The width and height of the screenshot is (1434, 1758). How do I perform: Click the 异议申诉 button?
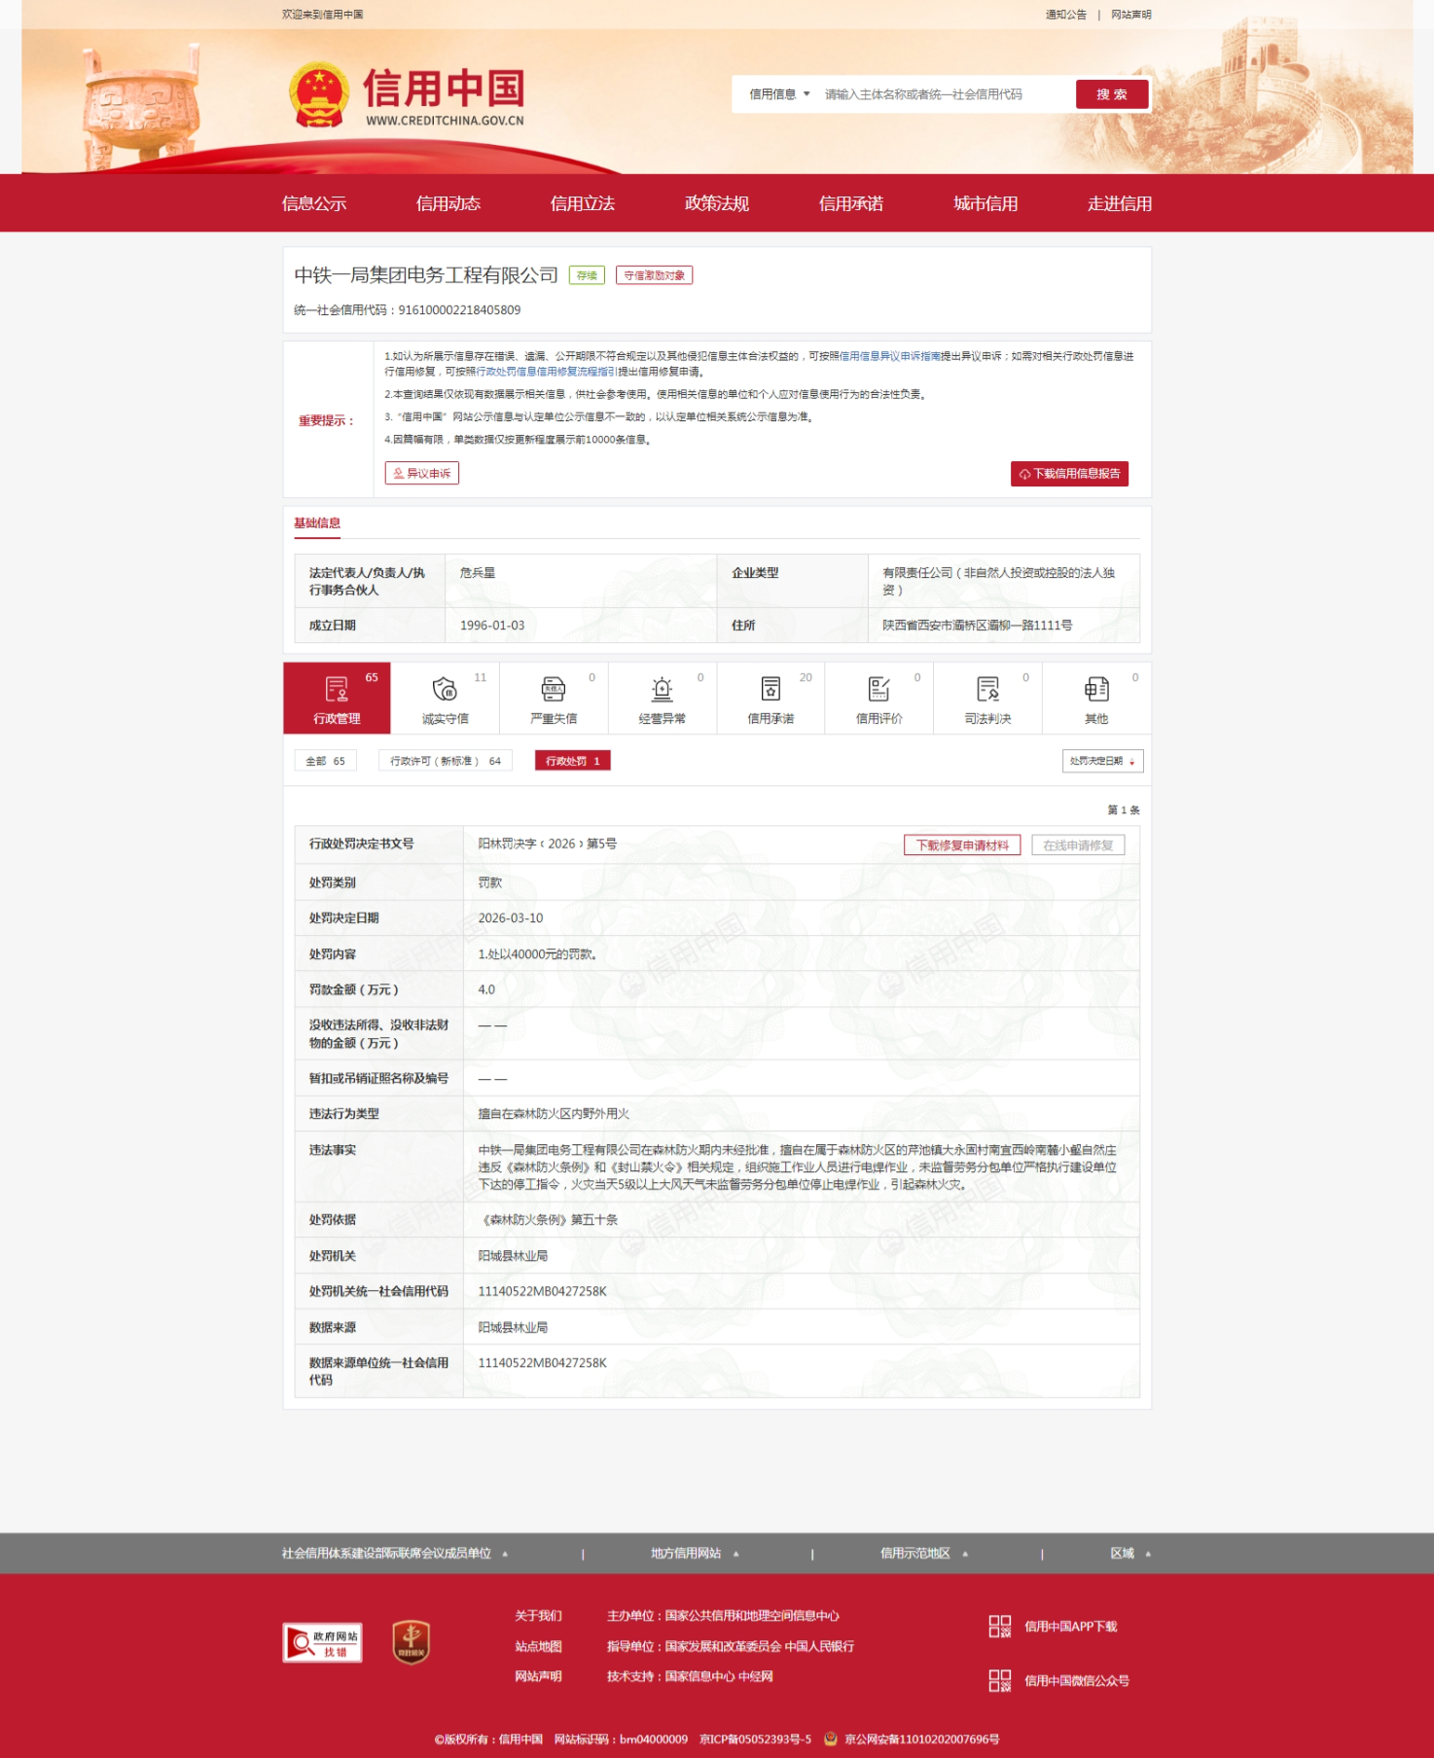(422, 474)
